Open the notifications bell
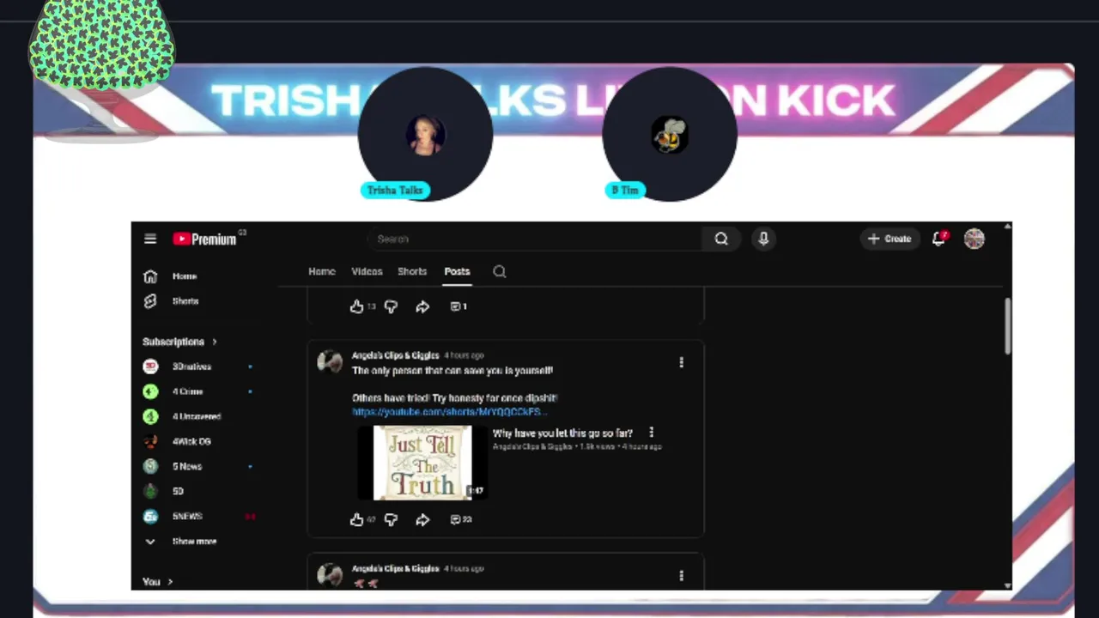The width and height of the screenshot is (1099, 618). 939,239
